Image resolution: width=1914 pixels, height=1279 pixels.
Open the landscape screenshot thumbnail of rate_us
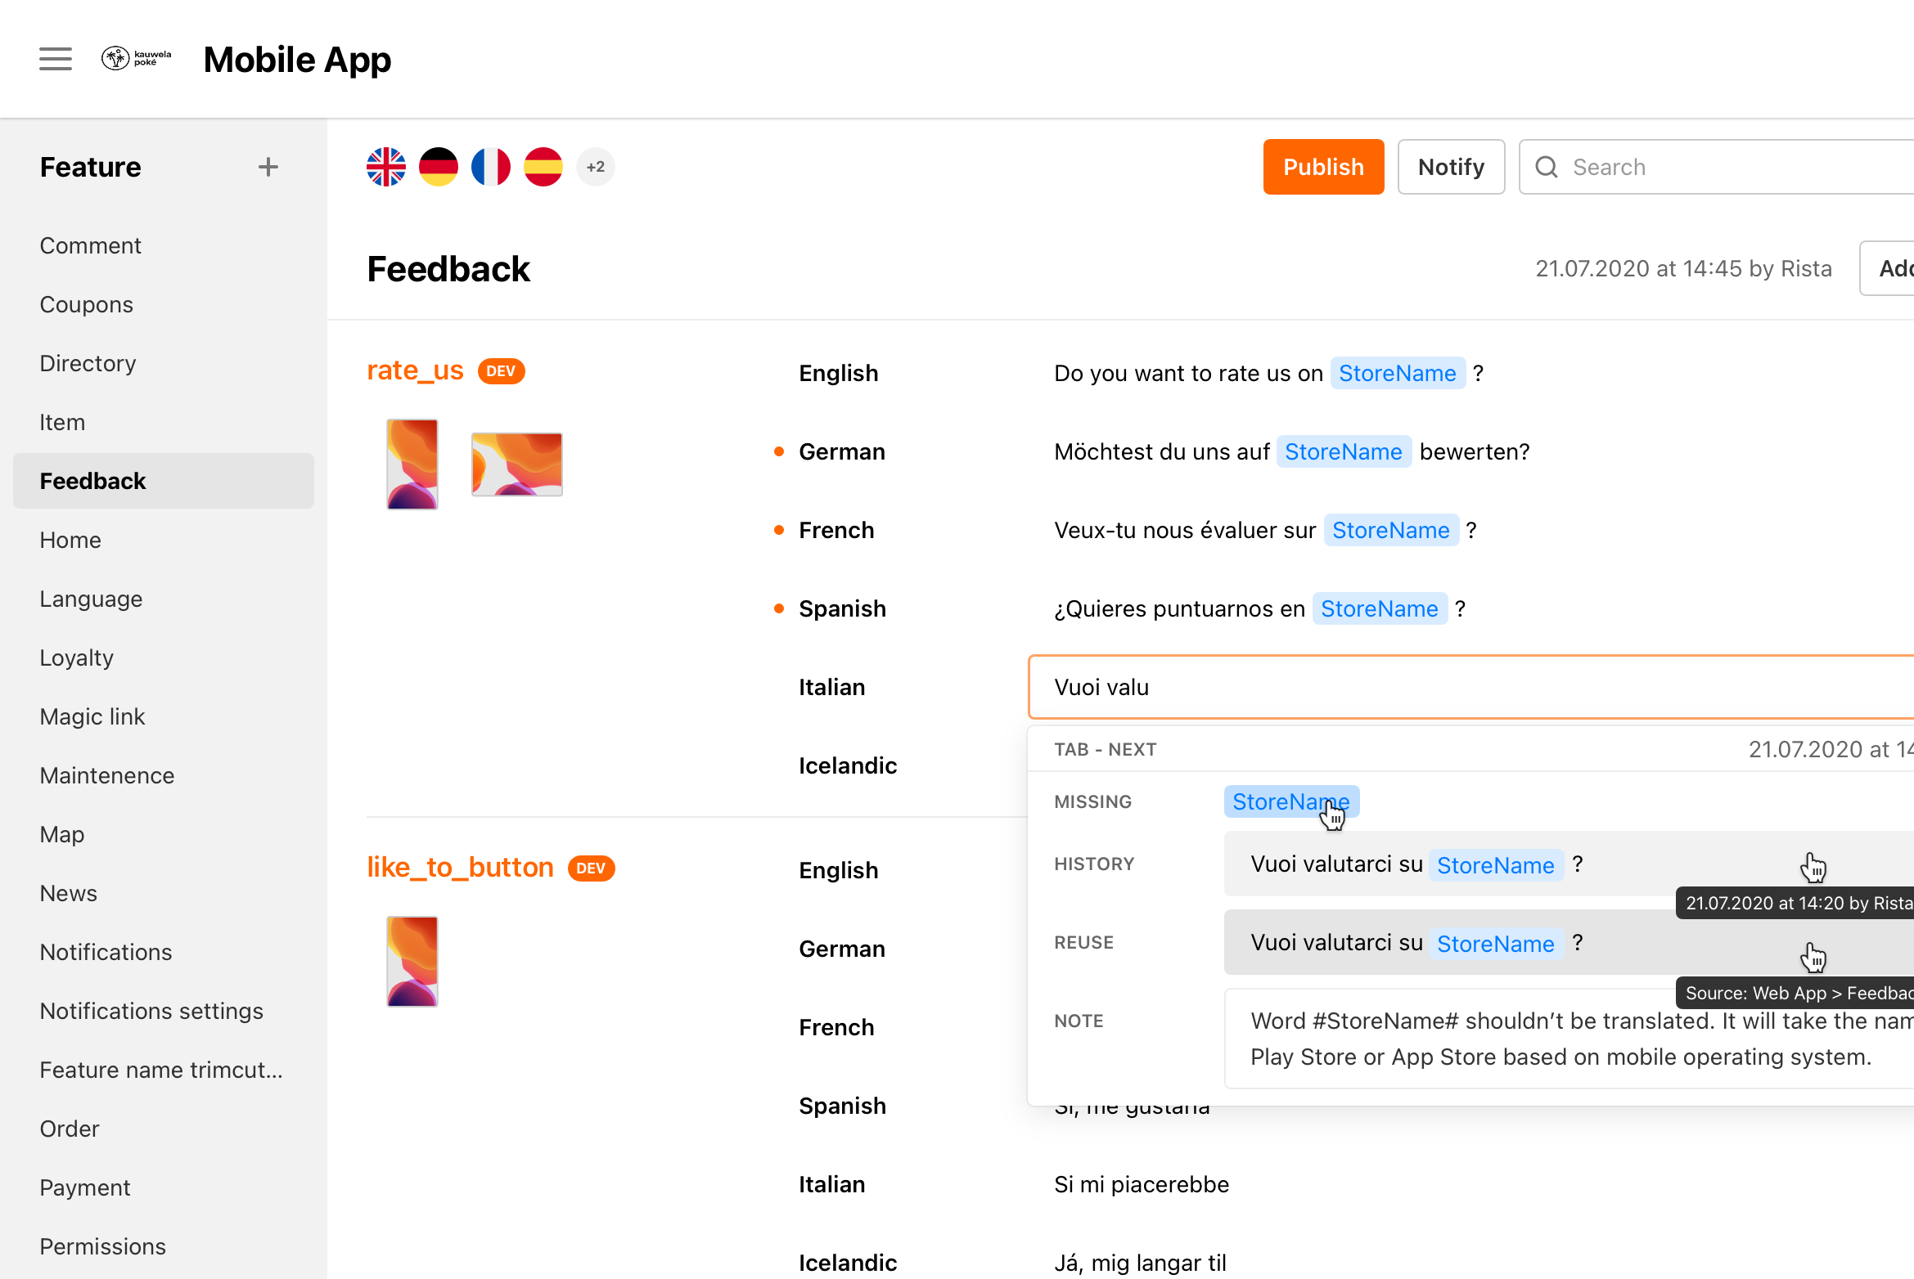click(x=517, y=464)
